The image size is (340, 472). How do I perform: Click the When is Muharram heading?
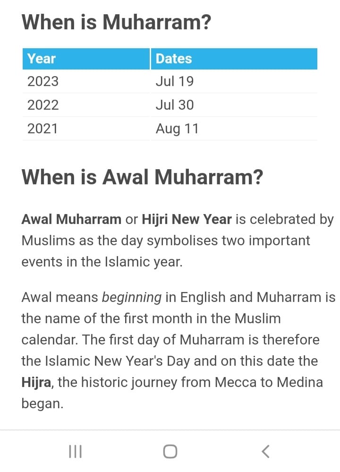coord(117,22)
